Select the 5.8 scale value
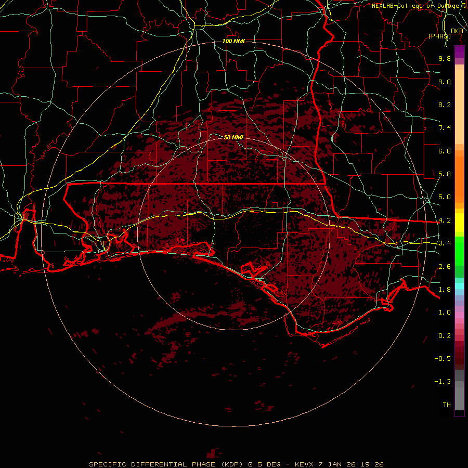The width and height of the screenshot is (468, 468). click(x=445, y=174)
